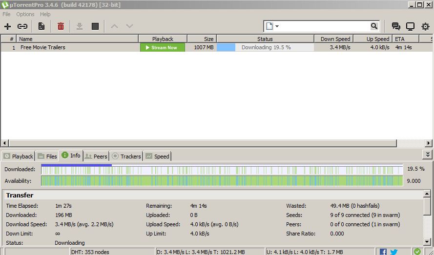Click the horizontal scrollbar left arrow

click(4, 143)
